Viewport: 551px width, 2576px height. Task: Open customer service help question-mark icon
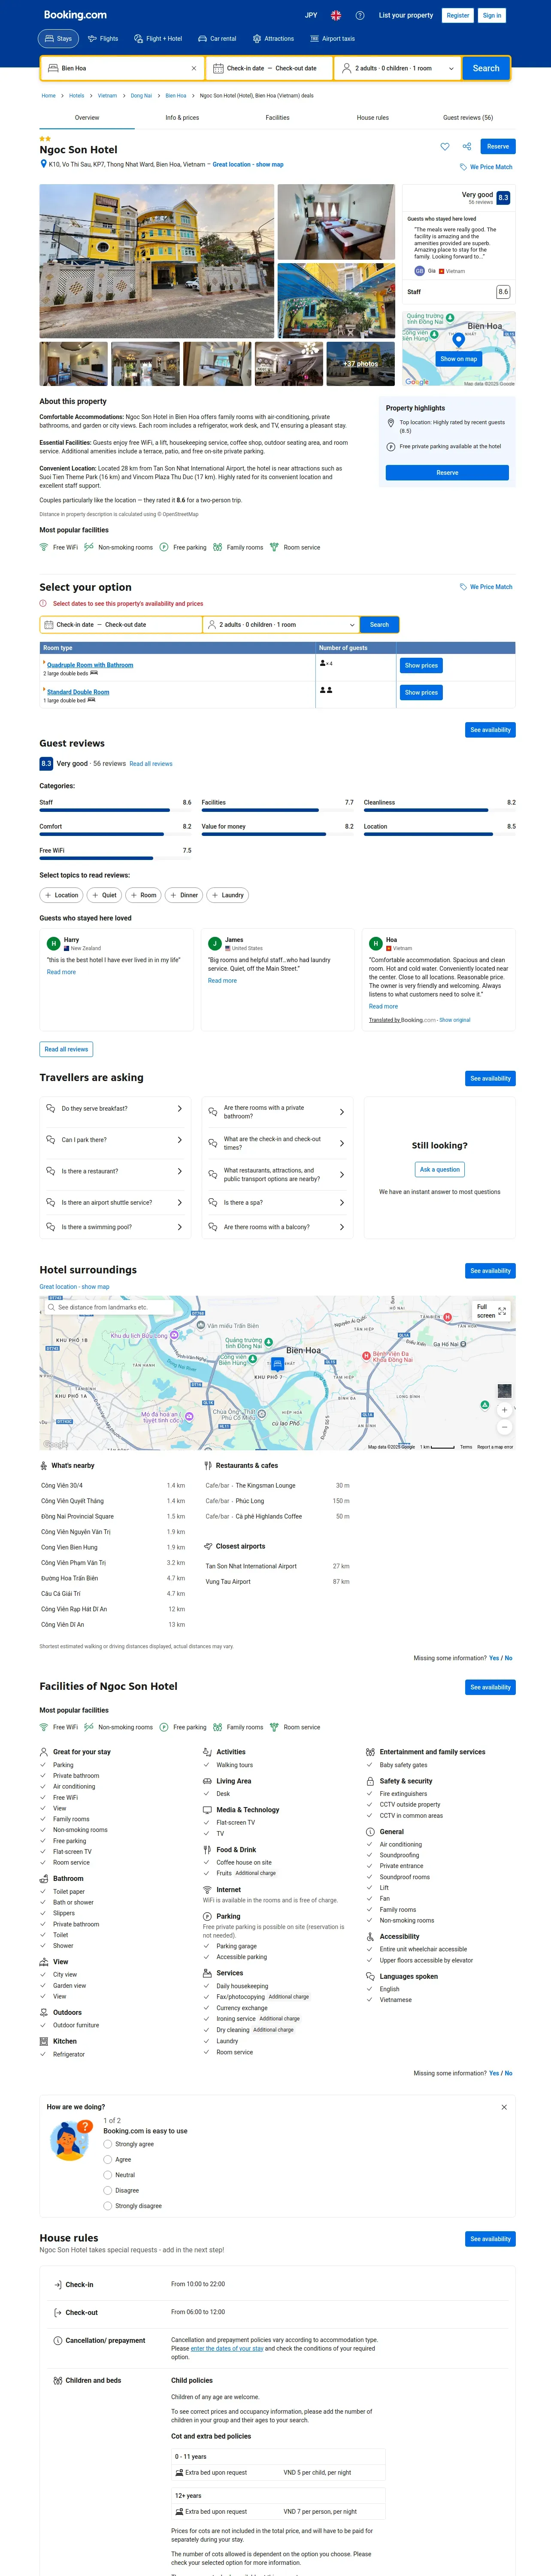point(360,15)
